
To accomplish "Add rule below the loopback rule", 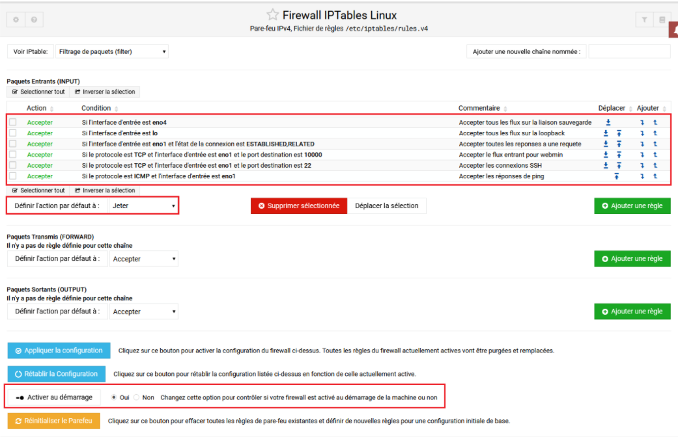I will 642,133.
